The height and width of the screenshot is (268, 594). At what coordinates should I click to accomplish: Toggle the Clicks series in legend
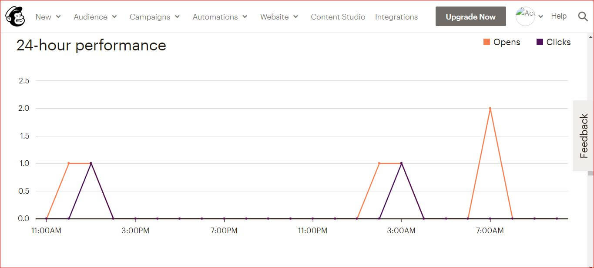[x=554, y=42]
